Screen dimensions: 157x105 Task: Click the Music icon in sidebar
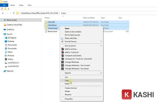[6, 52]
